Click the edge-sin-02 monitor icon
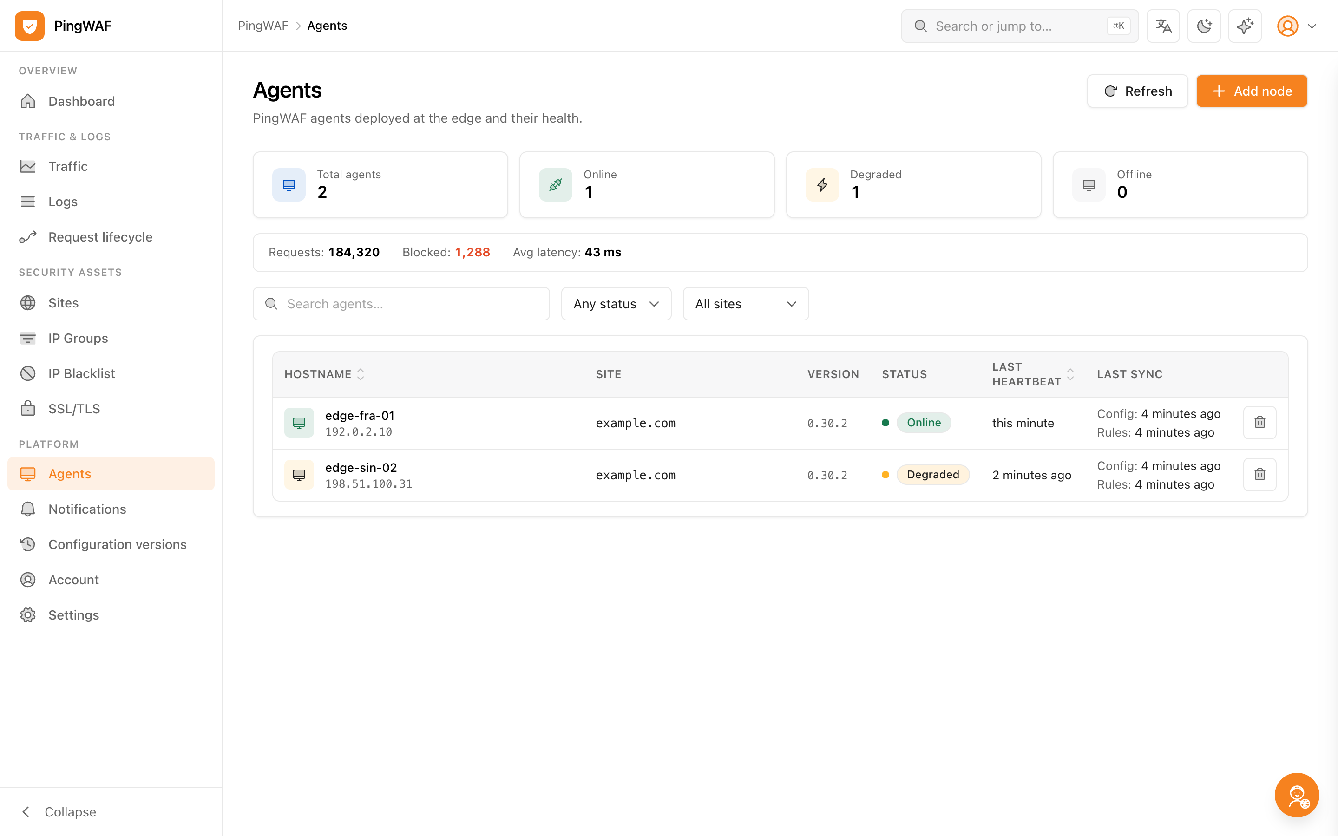 point(299,474)
